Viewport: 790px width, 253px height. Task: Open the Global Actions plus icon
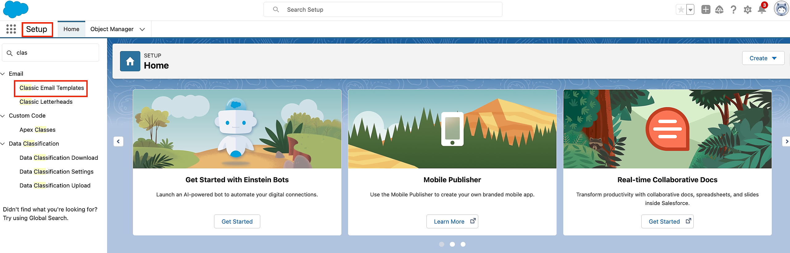pos(705,10)
